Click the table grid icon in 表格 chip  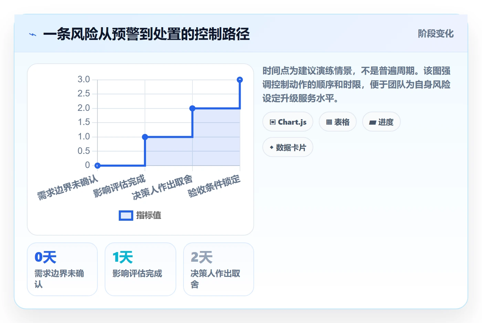(329, 122)
